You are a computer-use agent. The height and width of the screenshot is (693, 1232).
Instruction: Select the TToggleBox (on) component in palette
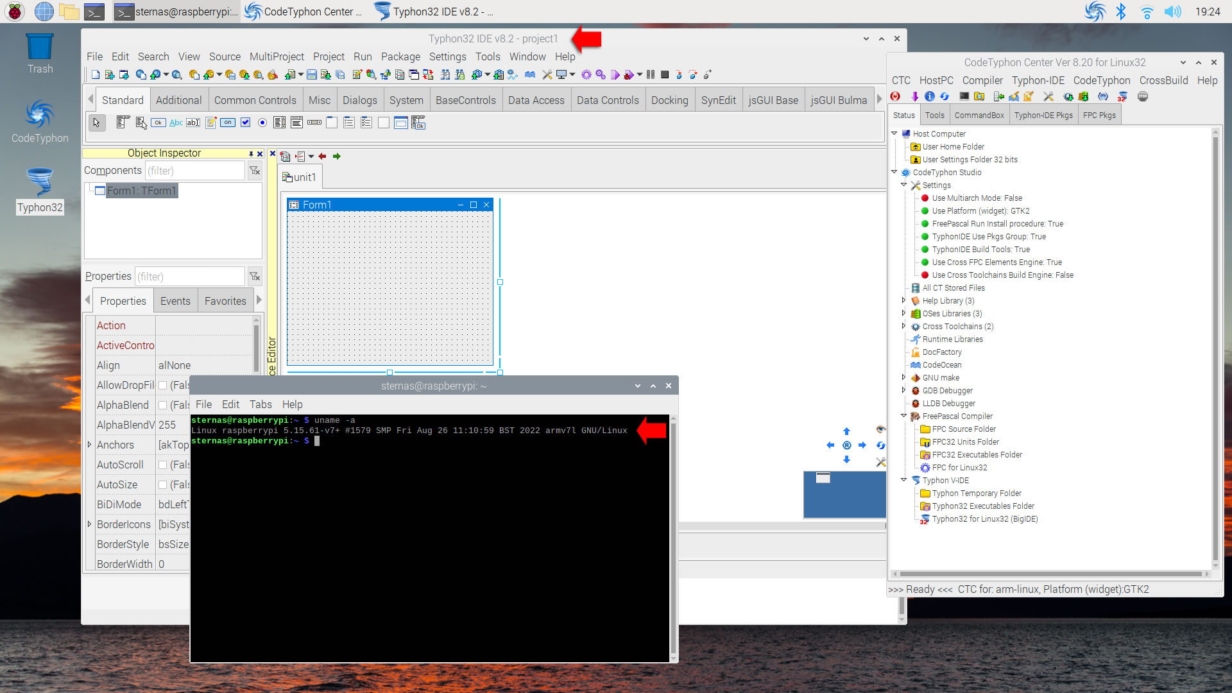228,123
